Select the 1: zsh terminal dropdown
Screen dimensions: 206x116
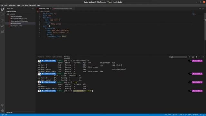[x=178, y=57]
